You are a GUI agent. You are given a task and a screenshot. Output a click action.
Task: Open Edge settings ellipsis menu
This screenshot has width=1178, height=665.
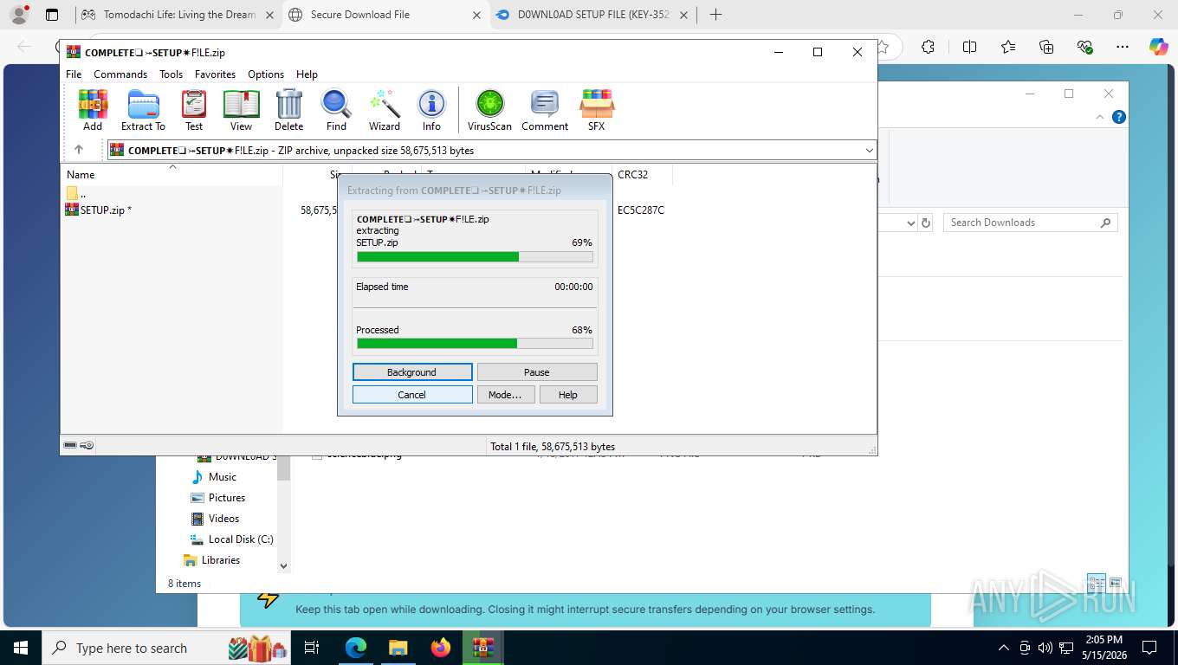point(1123,47)
